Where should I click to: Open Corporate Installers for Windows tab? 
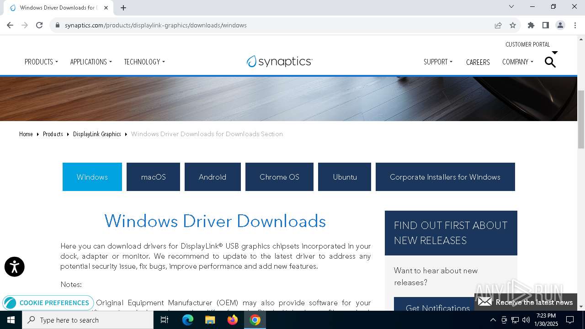click(445, 177)
